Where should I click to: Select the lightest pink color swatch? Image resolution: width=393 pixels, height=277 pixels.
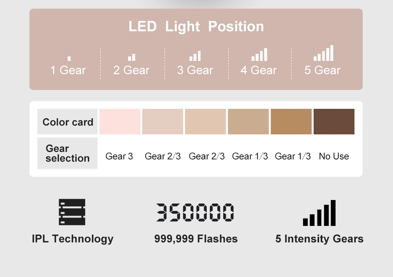click(120, 122)
